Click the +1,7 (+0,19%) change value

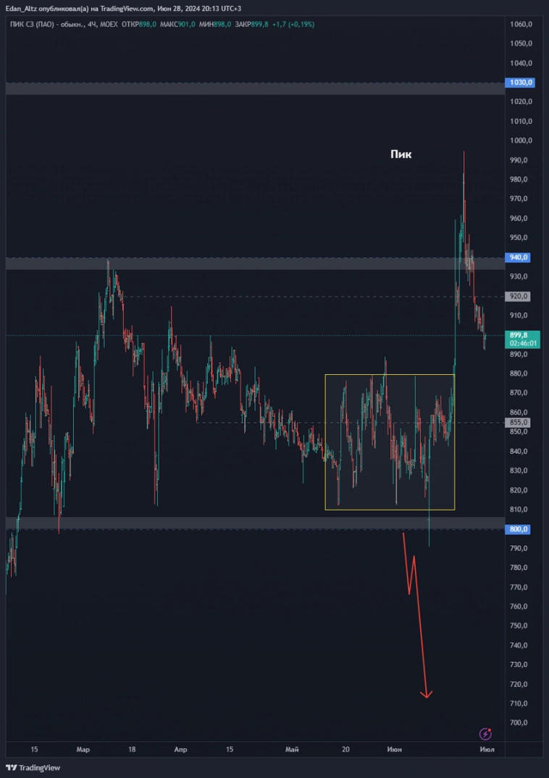(293, 24)
